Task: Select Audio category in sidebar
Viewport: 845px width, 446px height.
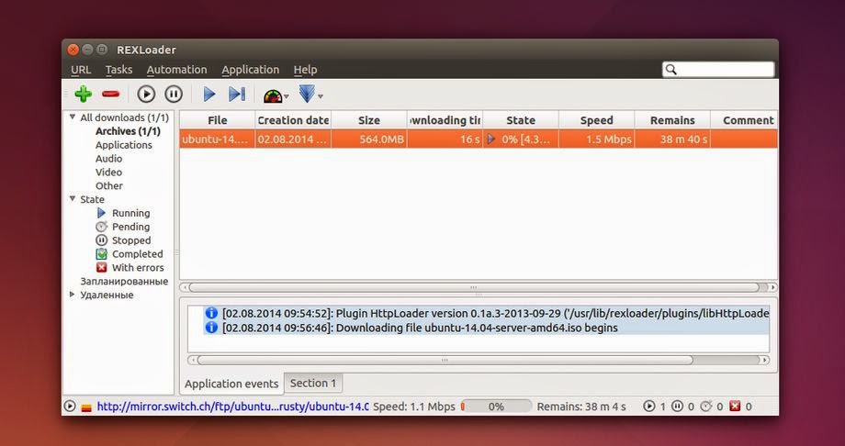Action: [x=109, y=159]
